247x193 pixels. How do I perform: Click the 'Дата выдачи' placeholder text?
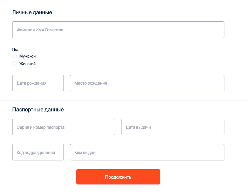click(138, 127)
